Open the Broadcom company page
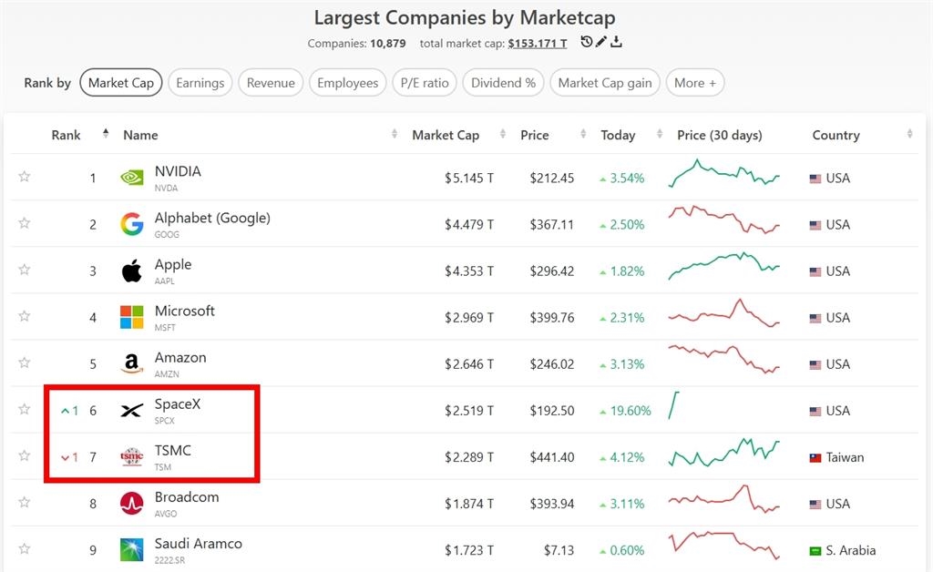This screenshot has width=933, height=572. 187,497
